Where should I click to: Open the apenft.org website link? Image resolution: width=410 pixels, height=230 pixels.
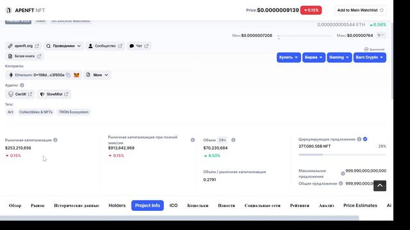23,46
